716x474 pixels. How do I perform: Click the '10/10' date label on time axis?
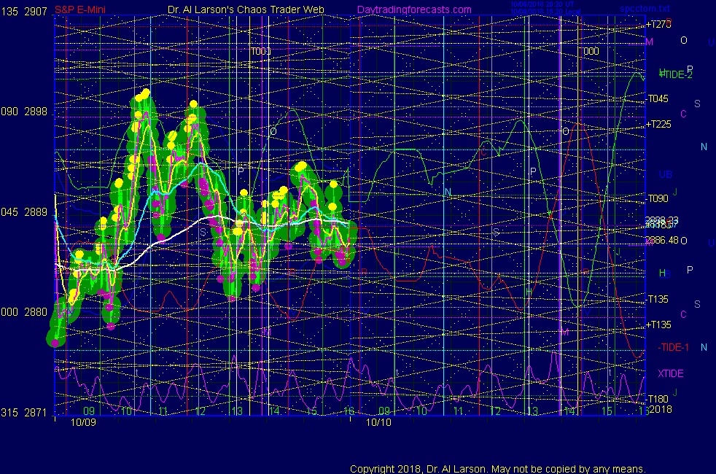[x=378, y=422]
